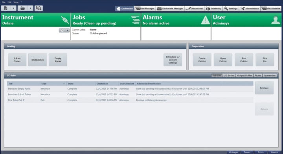Click the Instrument plug connection icon
The height and width of the screenshot is (154, 283).
coord(65,20)
